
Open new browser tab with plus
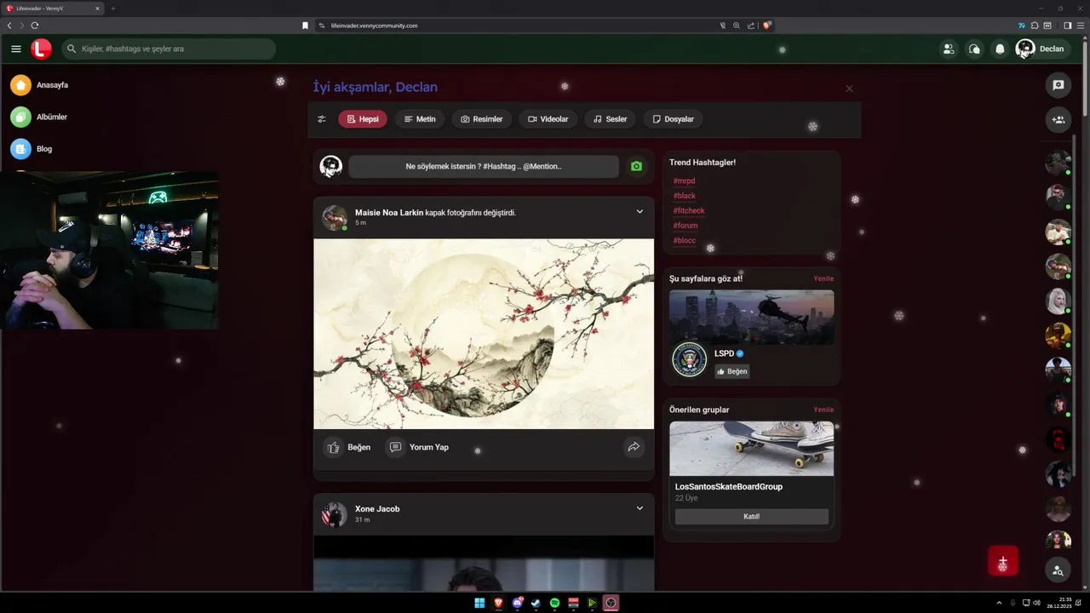coord(113,9)
